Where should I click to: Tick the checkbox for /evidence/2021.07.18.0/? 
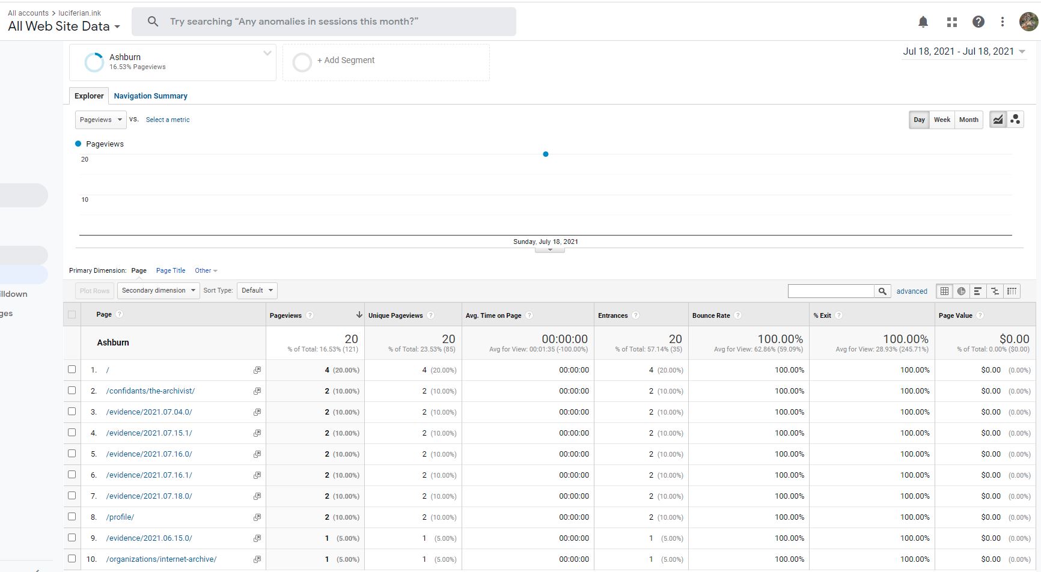pyautogui.click(x=72, y=496)
